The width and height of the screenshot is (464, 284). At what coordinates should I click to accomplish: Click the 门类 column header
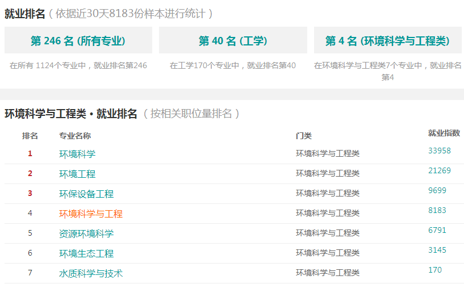tap(304, 136)
